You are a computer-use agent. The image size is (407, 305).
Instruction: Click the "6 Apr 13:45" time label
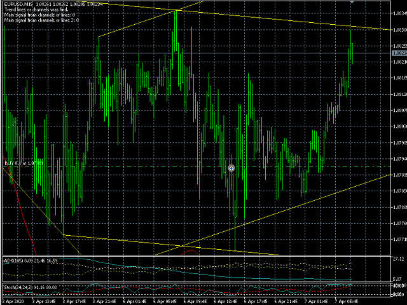[225, 302]
